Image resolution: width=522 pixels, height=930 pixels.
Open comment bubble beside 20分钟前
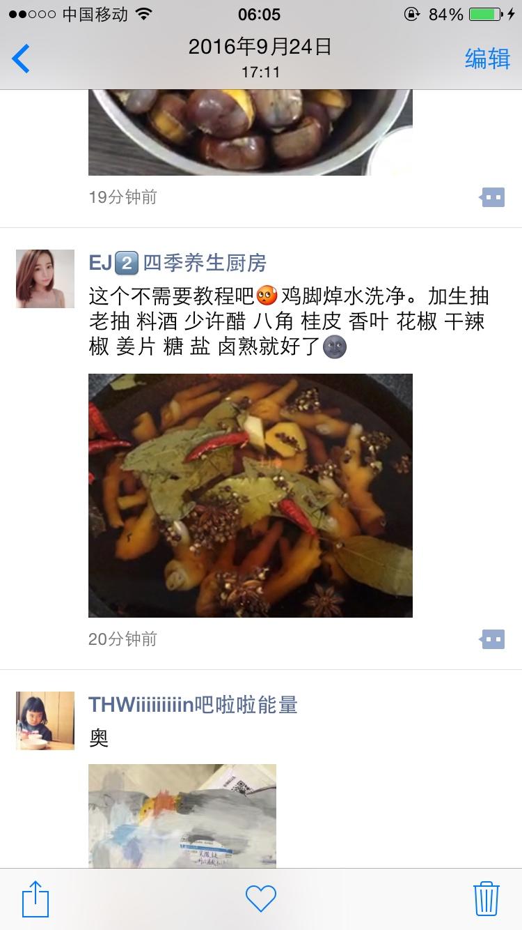pos(492,639)
